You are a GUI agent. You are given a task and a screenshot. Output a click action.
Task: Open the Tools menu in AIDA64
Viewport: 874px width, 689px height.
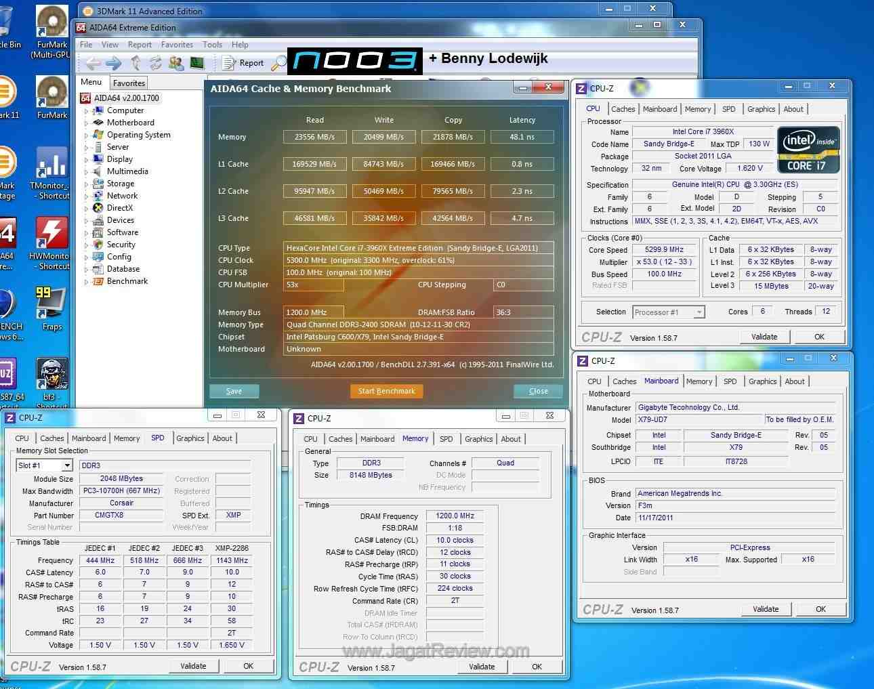point(212,45)
